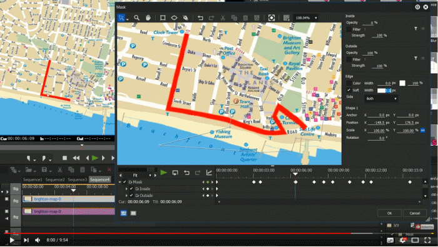Click the grey layout icon below keyframes
Image resolution: width=438 pixels, height=247 pixels.
[133, 213]
